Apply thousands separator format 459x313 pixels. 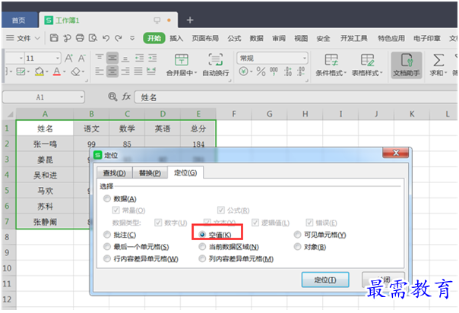click(x=274, y=71)
